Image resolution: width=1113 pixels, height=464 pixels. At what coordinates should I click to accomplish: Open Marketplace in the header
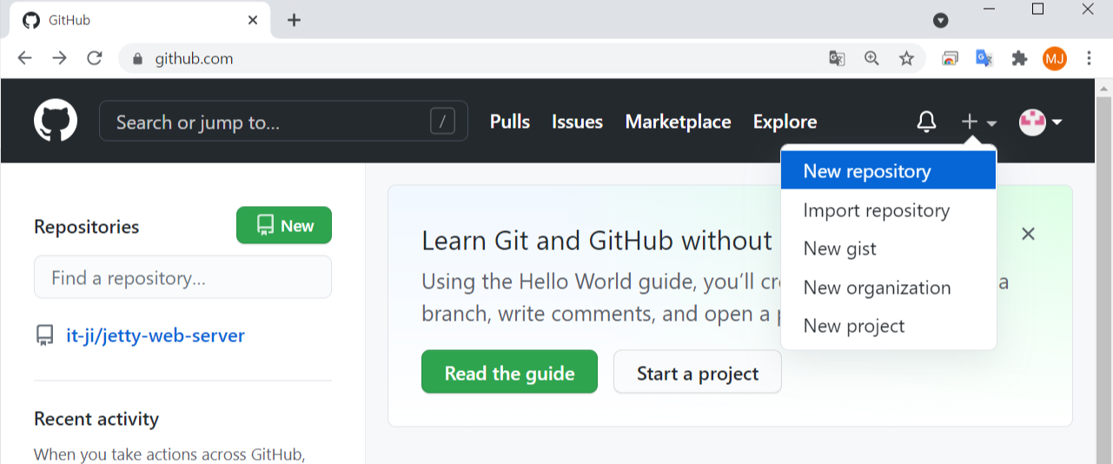tap(678, 122)
